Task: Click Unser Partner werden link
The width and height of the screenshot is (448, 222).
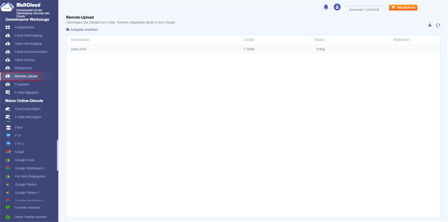Action: (x=31, y=217)
